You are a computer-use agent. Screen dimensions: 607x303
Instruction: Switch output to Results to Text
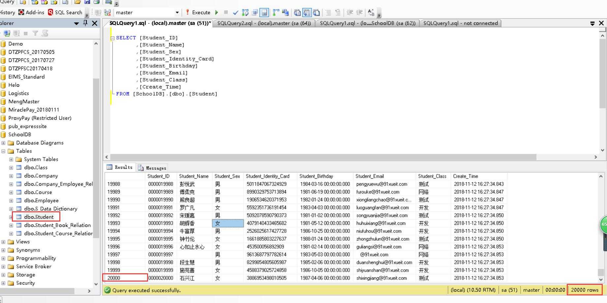pyautogui.click(x=297, y=13)
